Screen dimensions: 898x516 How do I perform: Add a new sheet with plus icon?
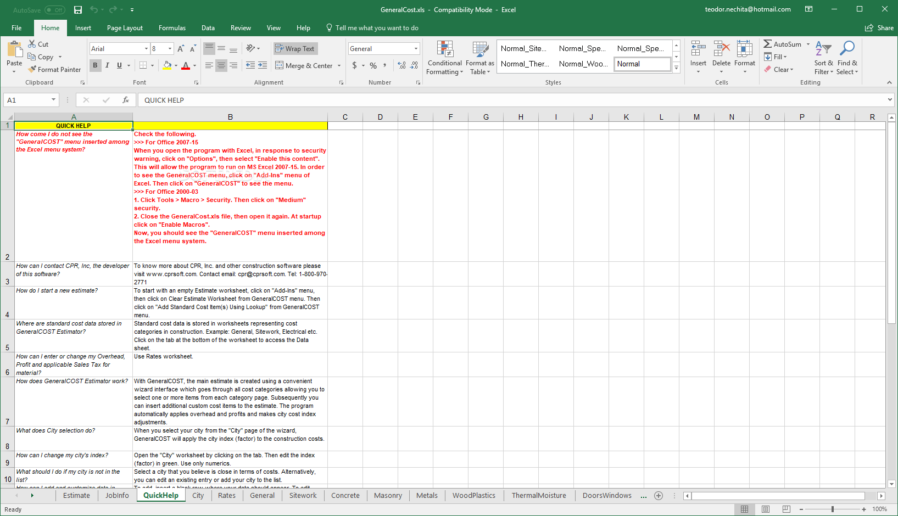[x=659, y=496]
